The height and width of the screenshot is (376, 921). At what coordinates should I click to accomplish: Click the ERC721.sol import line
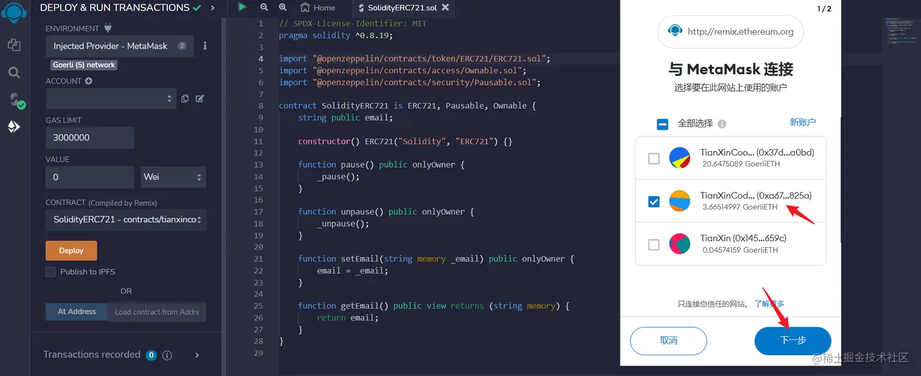click(415, 59)
